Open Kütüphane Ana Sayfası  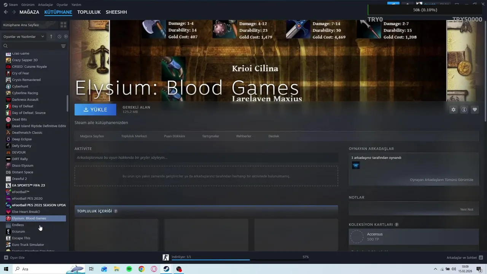pos(21,25)
